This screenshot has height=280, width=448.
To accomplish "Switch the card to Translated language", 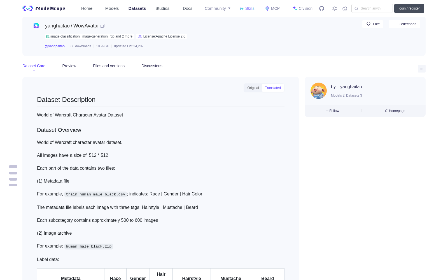I will pos(273,88).
